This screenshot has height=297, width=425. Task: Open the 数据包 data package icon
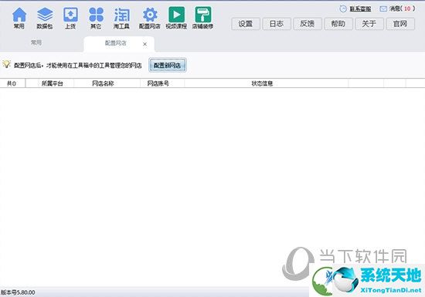click(45, 18)
